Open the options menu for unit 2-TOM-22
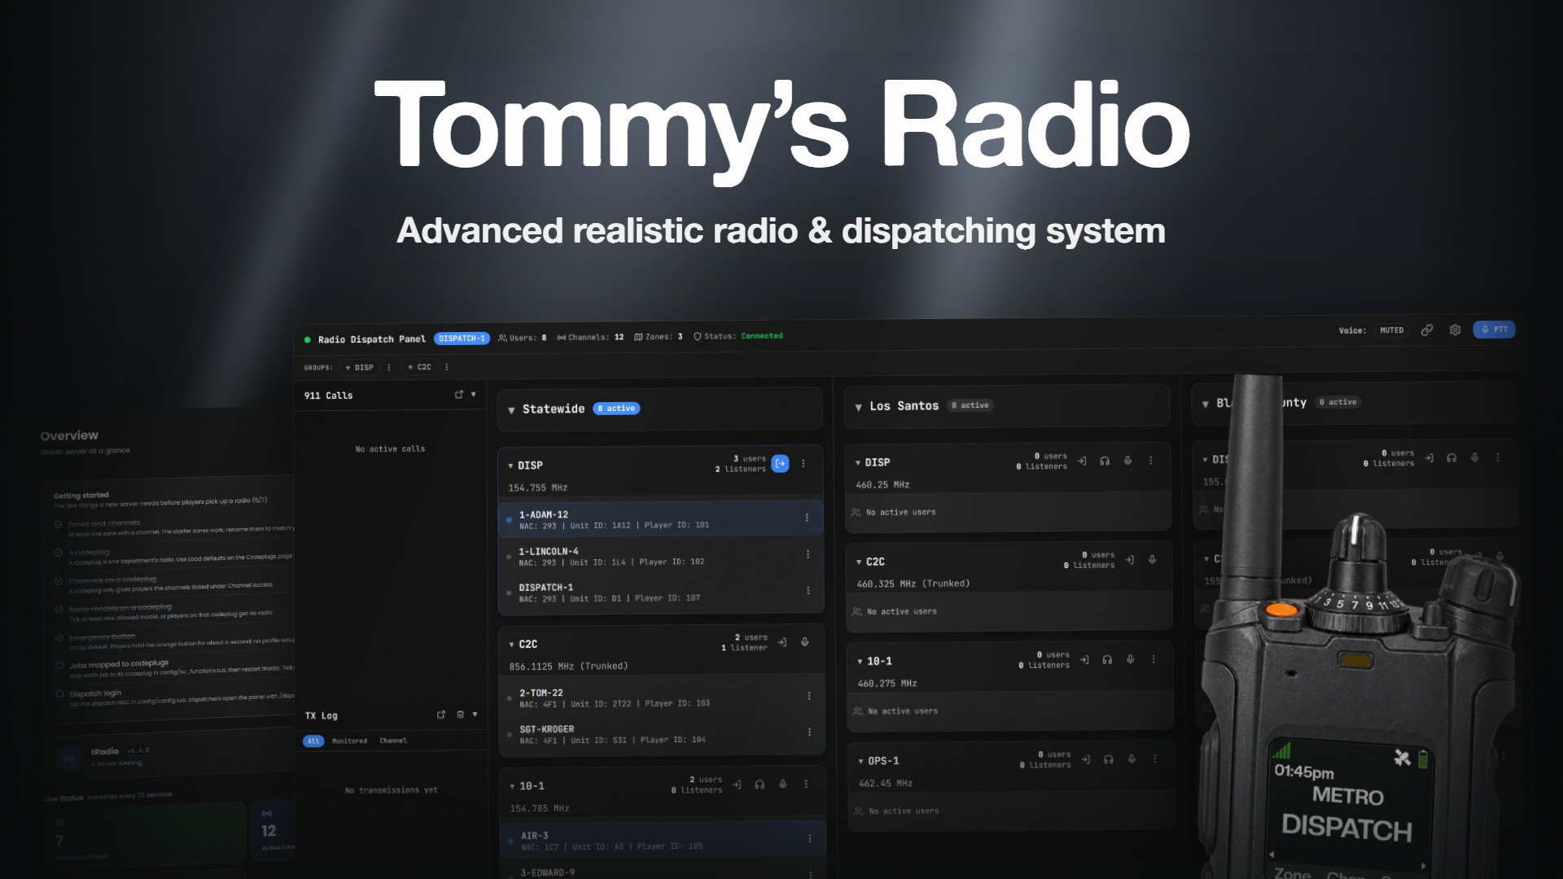Viewport: 1563px width, 879px height. coord(808,696)
